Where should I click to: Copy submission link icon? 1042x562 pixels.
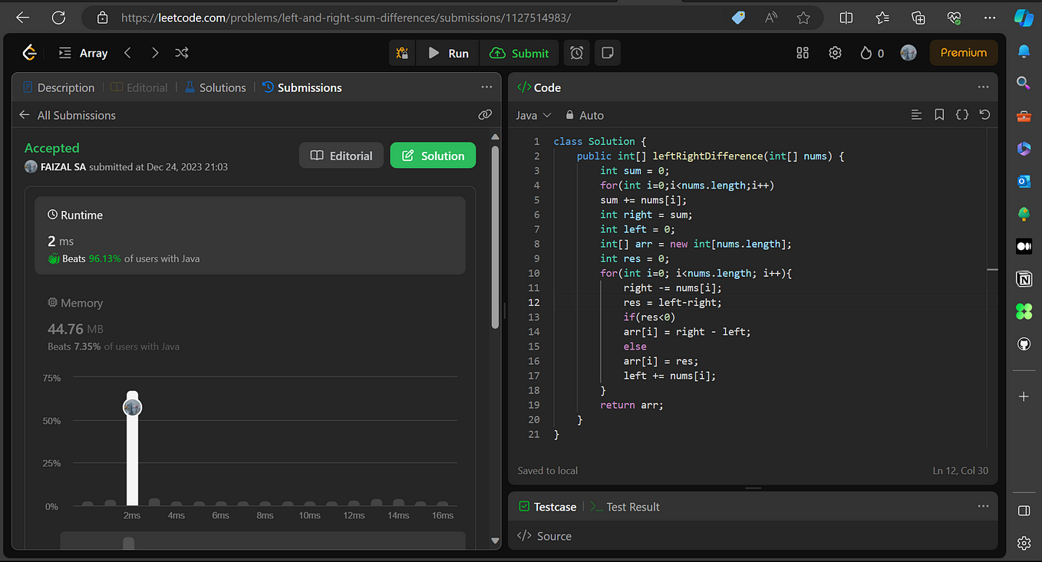(x=485, y=115)
